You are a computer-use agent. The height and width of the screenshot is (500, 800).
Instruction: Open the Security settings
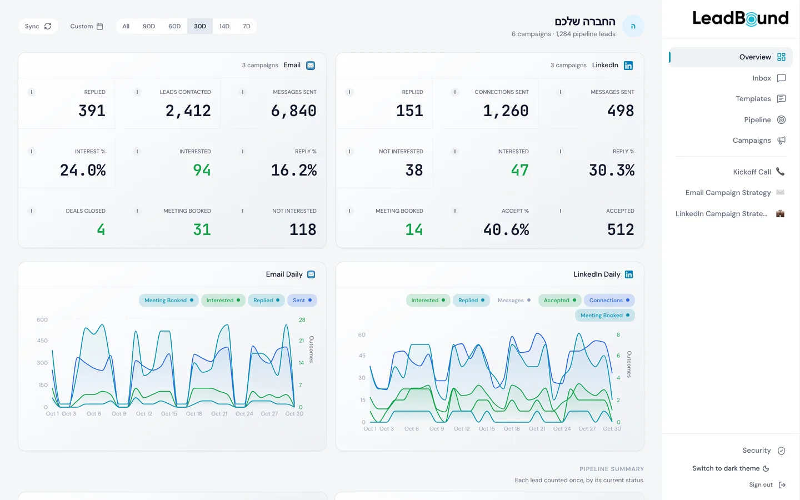point(764,451)
